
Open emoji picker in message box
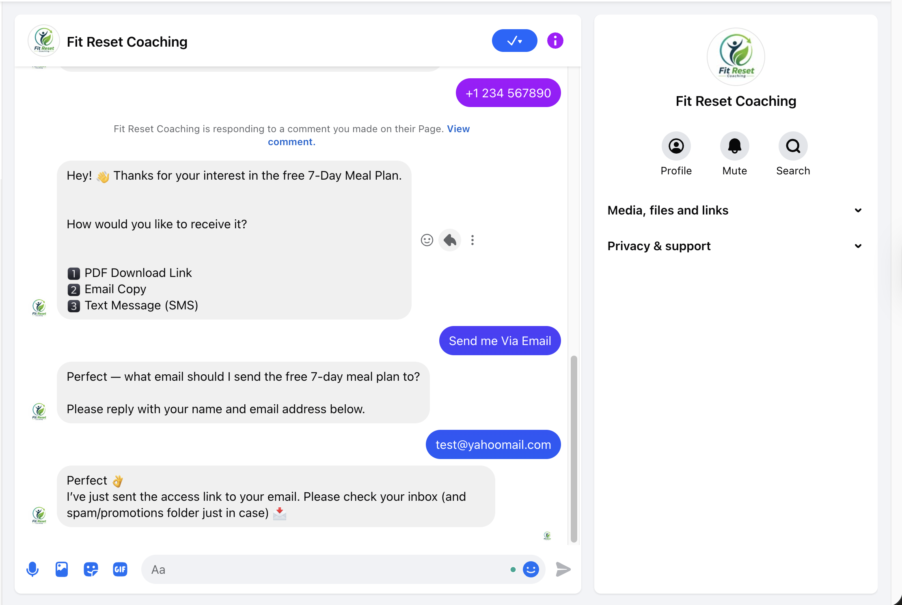(531, 569)
